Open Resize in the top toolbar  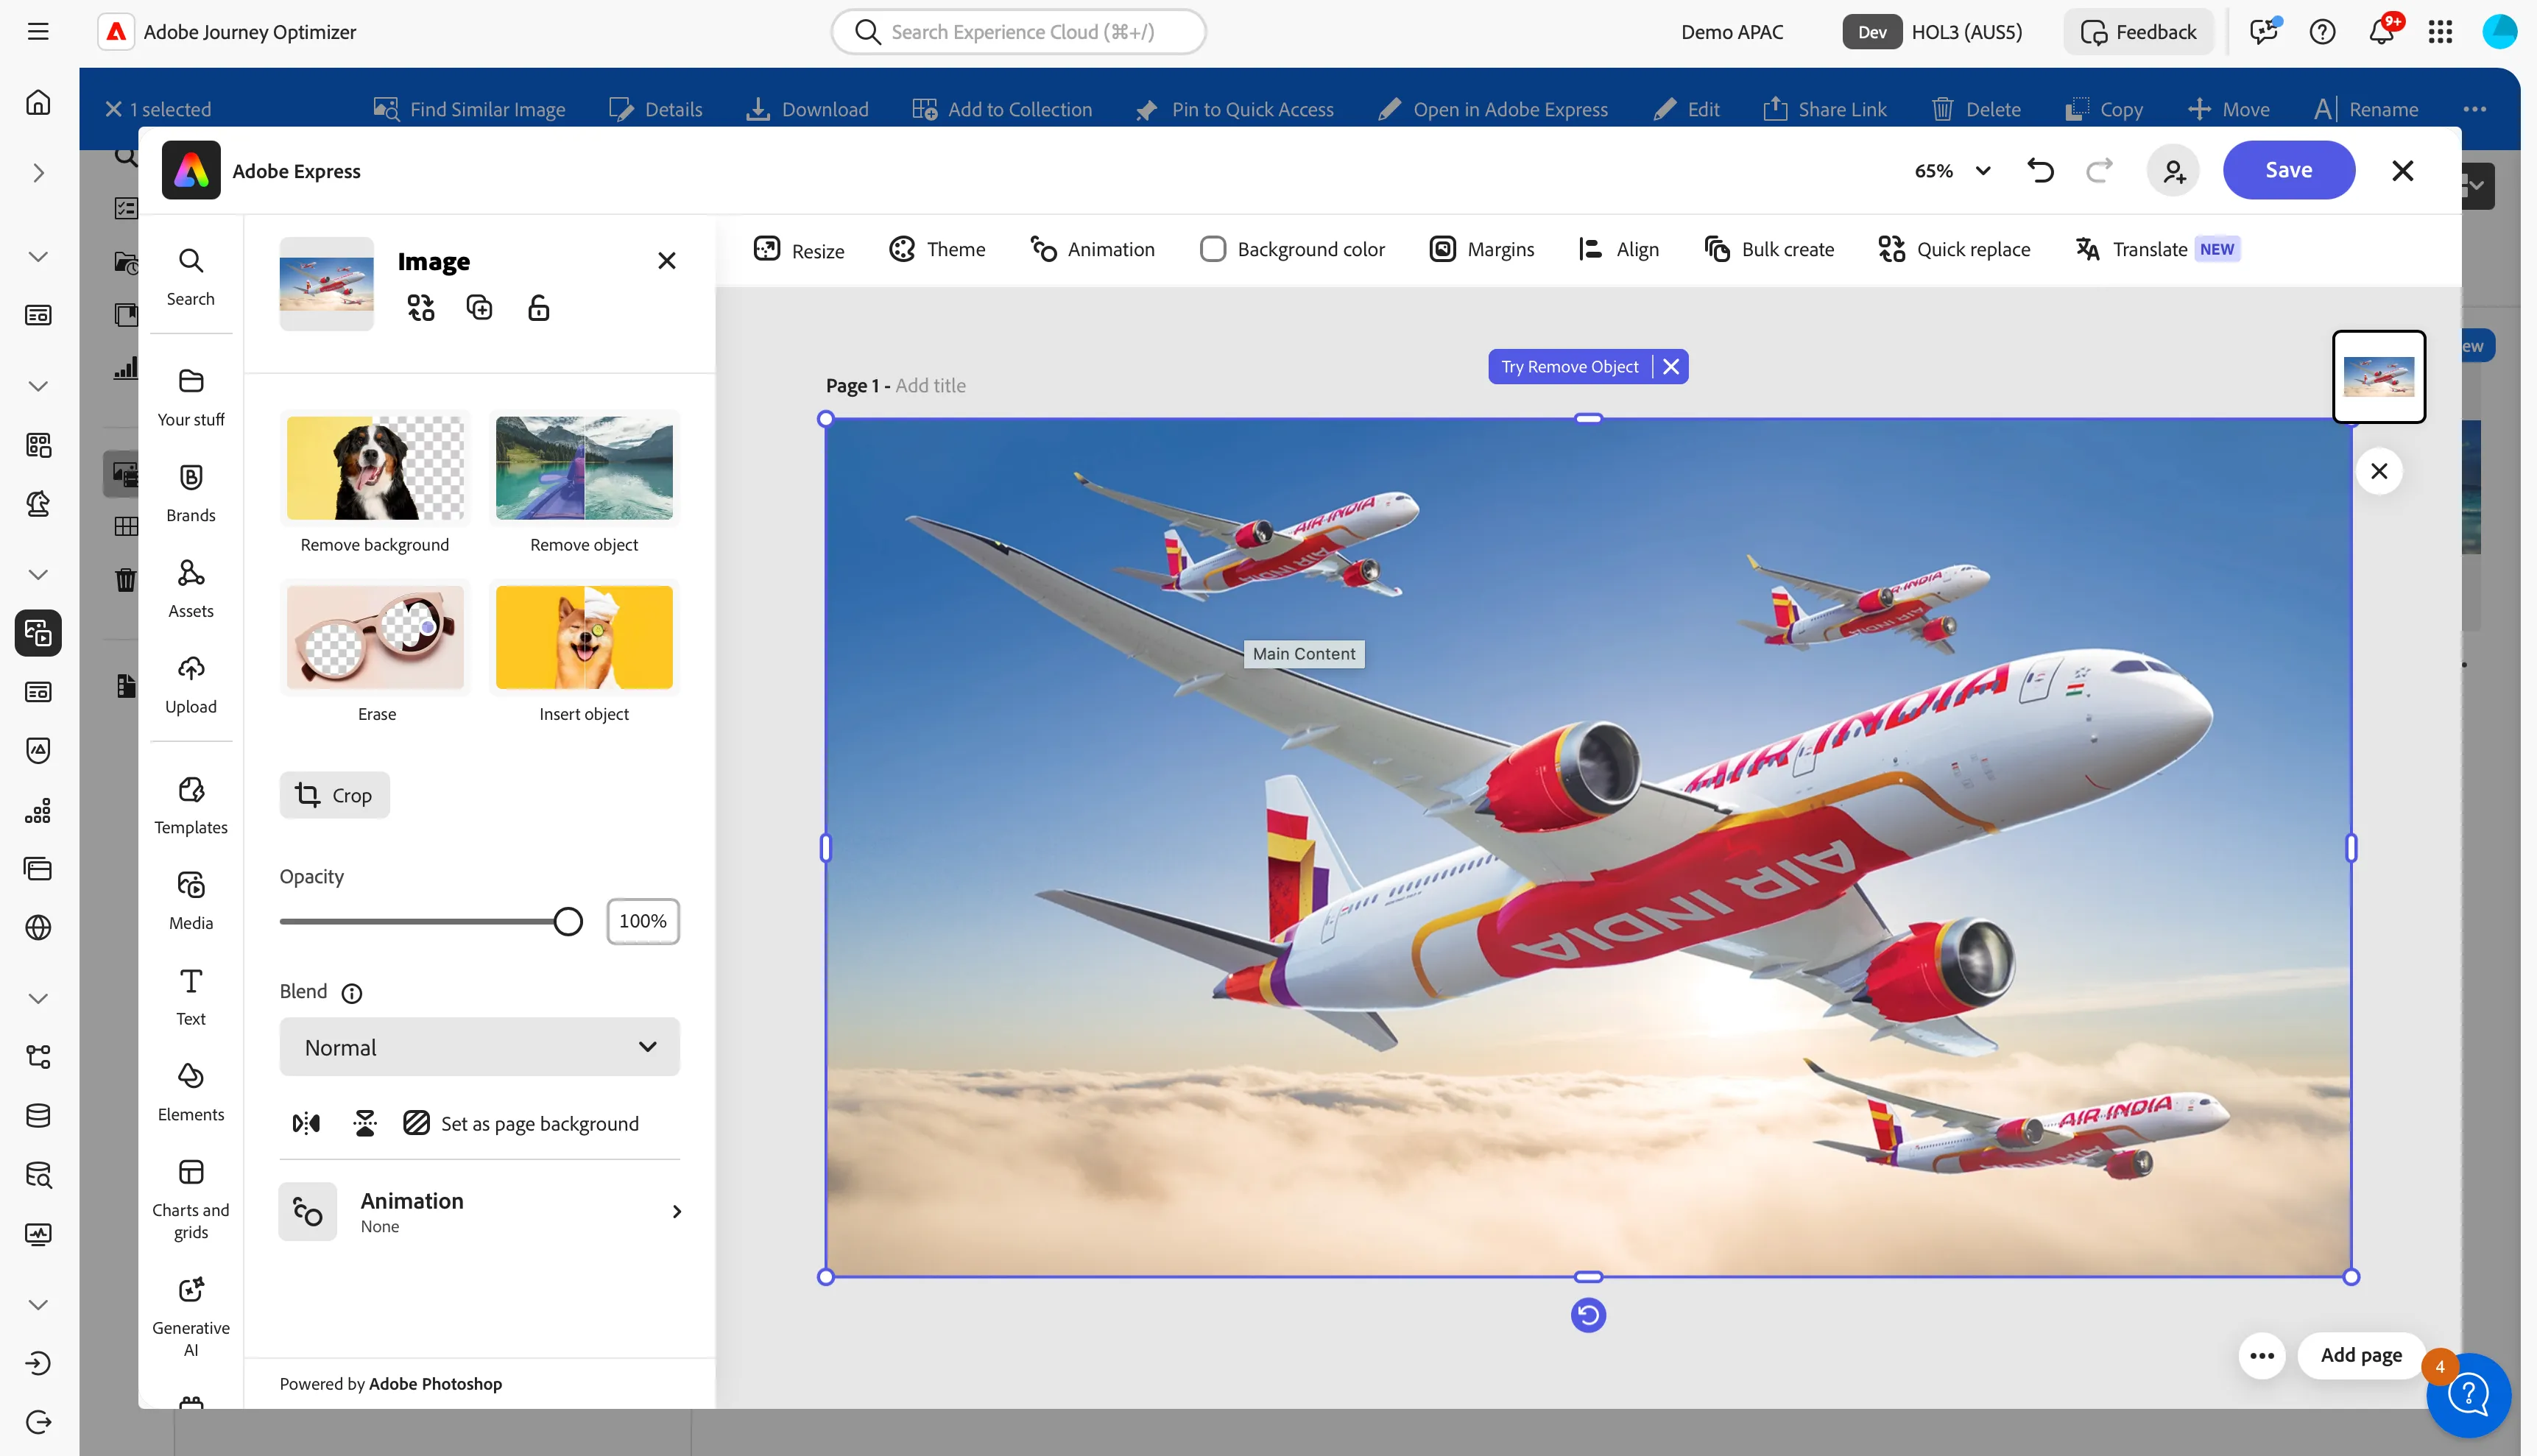coord(799,250)
